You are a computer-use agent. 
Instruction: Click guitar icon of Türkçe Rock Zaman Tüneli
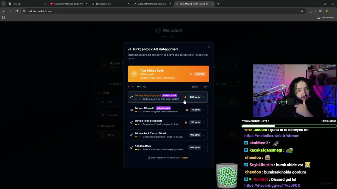132,135
